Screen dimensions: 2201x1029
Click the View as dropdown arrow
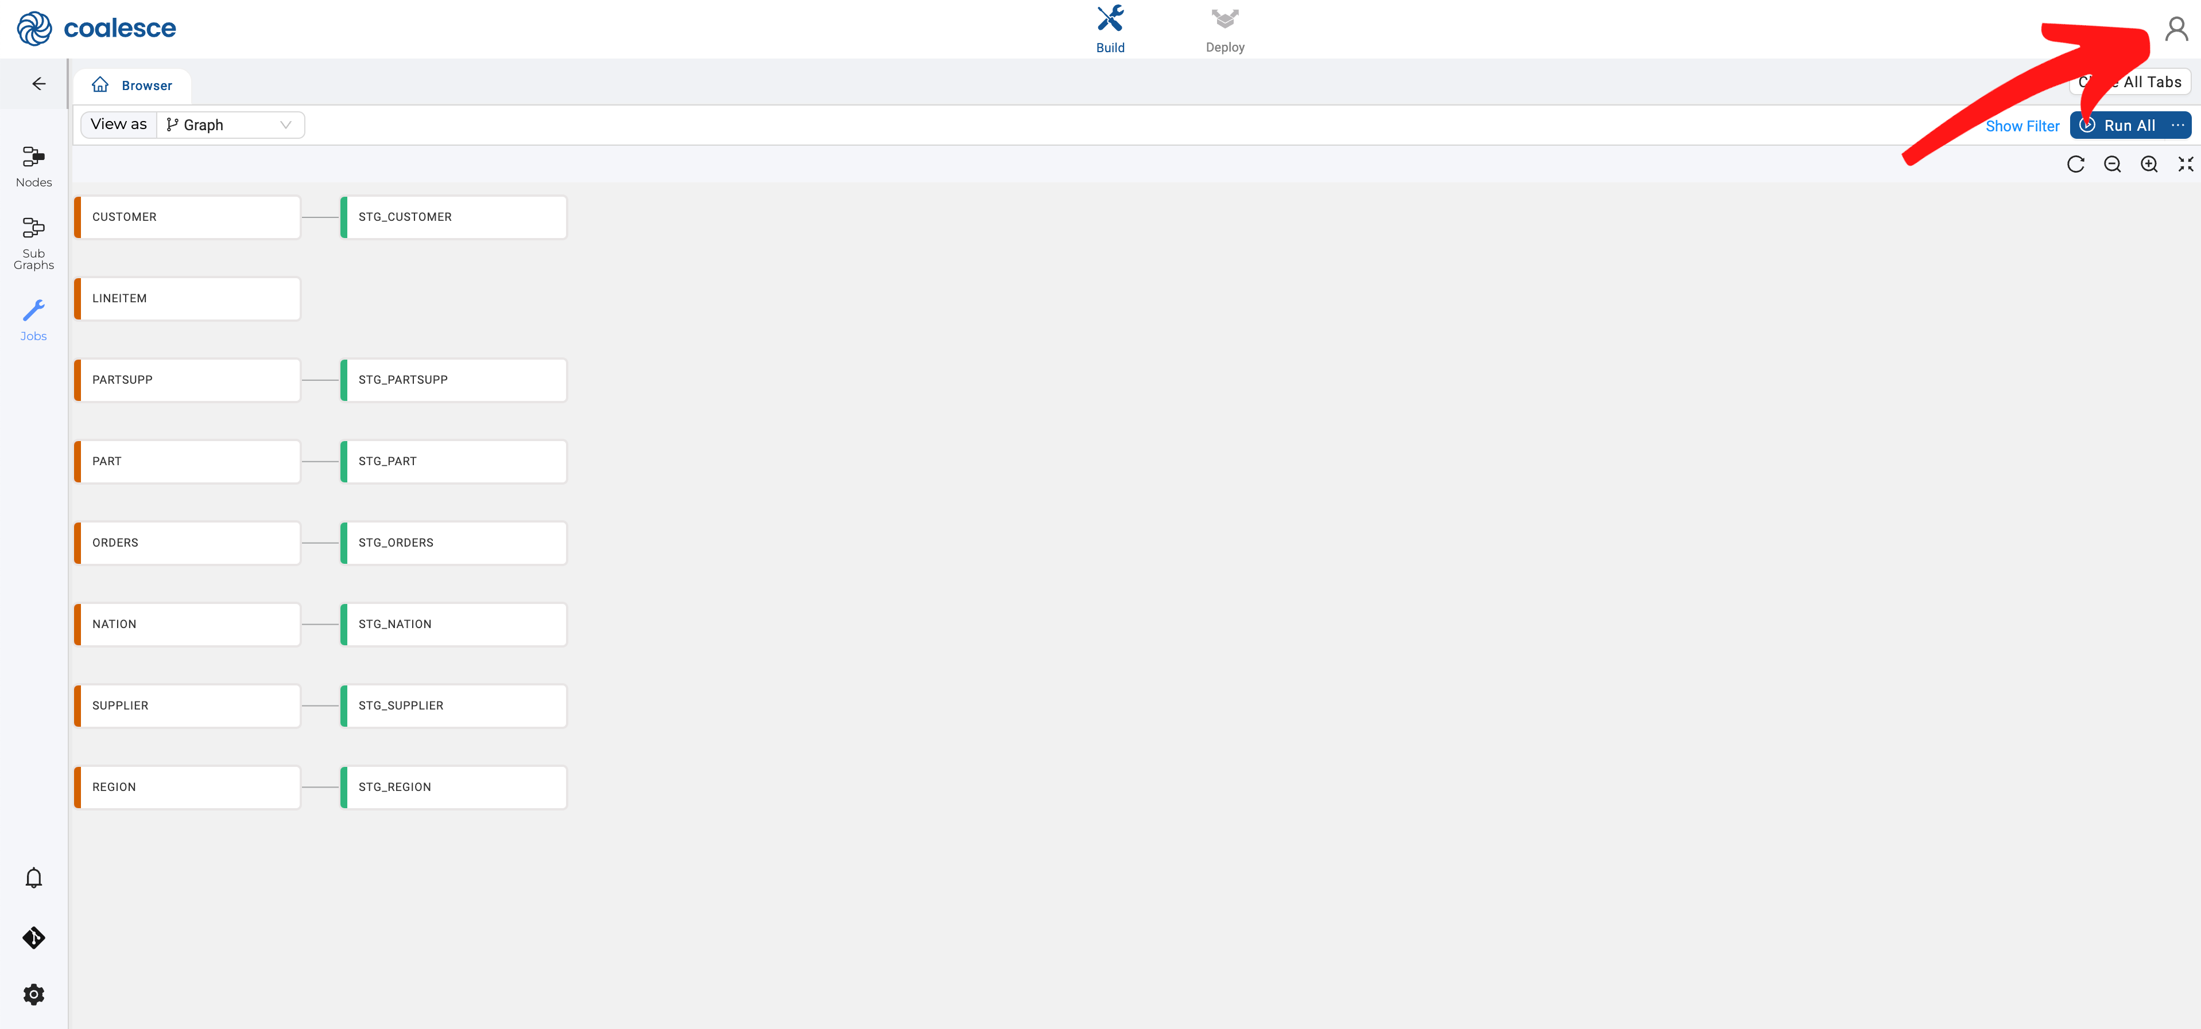pos(286,125)
